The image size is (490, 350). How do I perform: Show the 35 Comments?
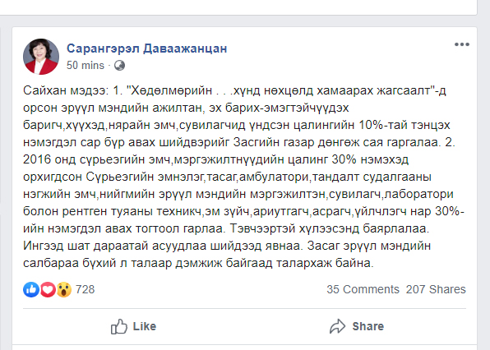coord(363,289)
